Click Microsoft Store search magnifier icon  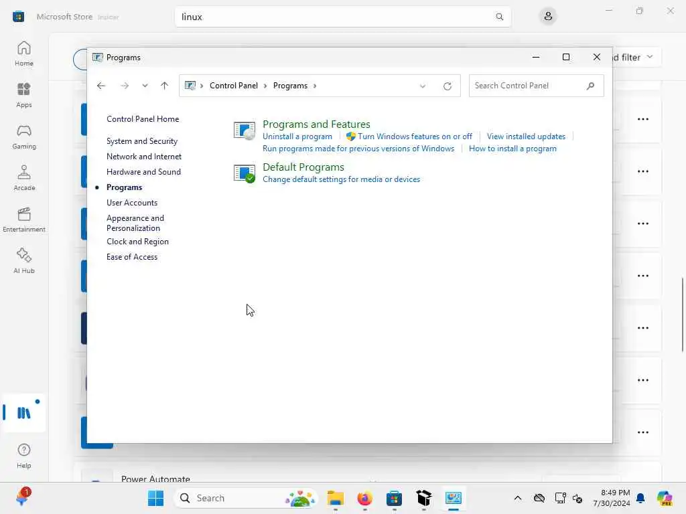(x=499, y=17)
